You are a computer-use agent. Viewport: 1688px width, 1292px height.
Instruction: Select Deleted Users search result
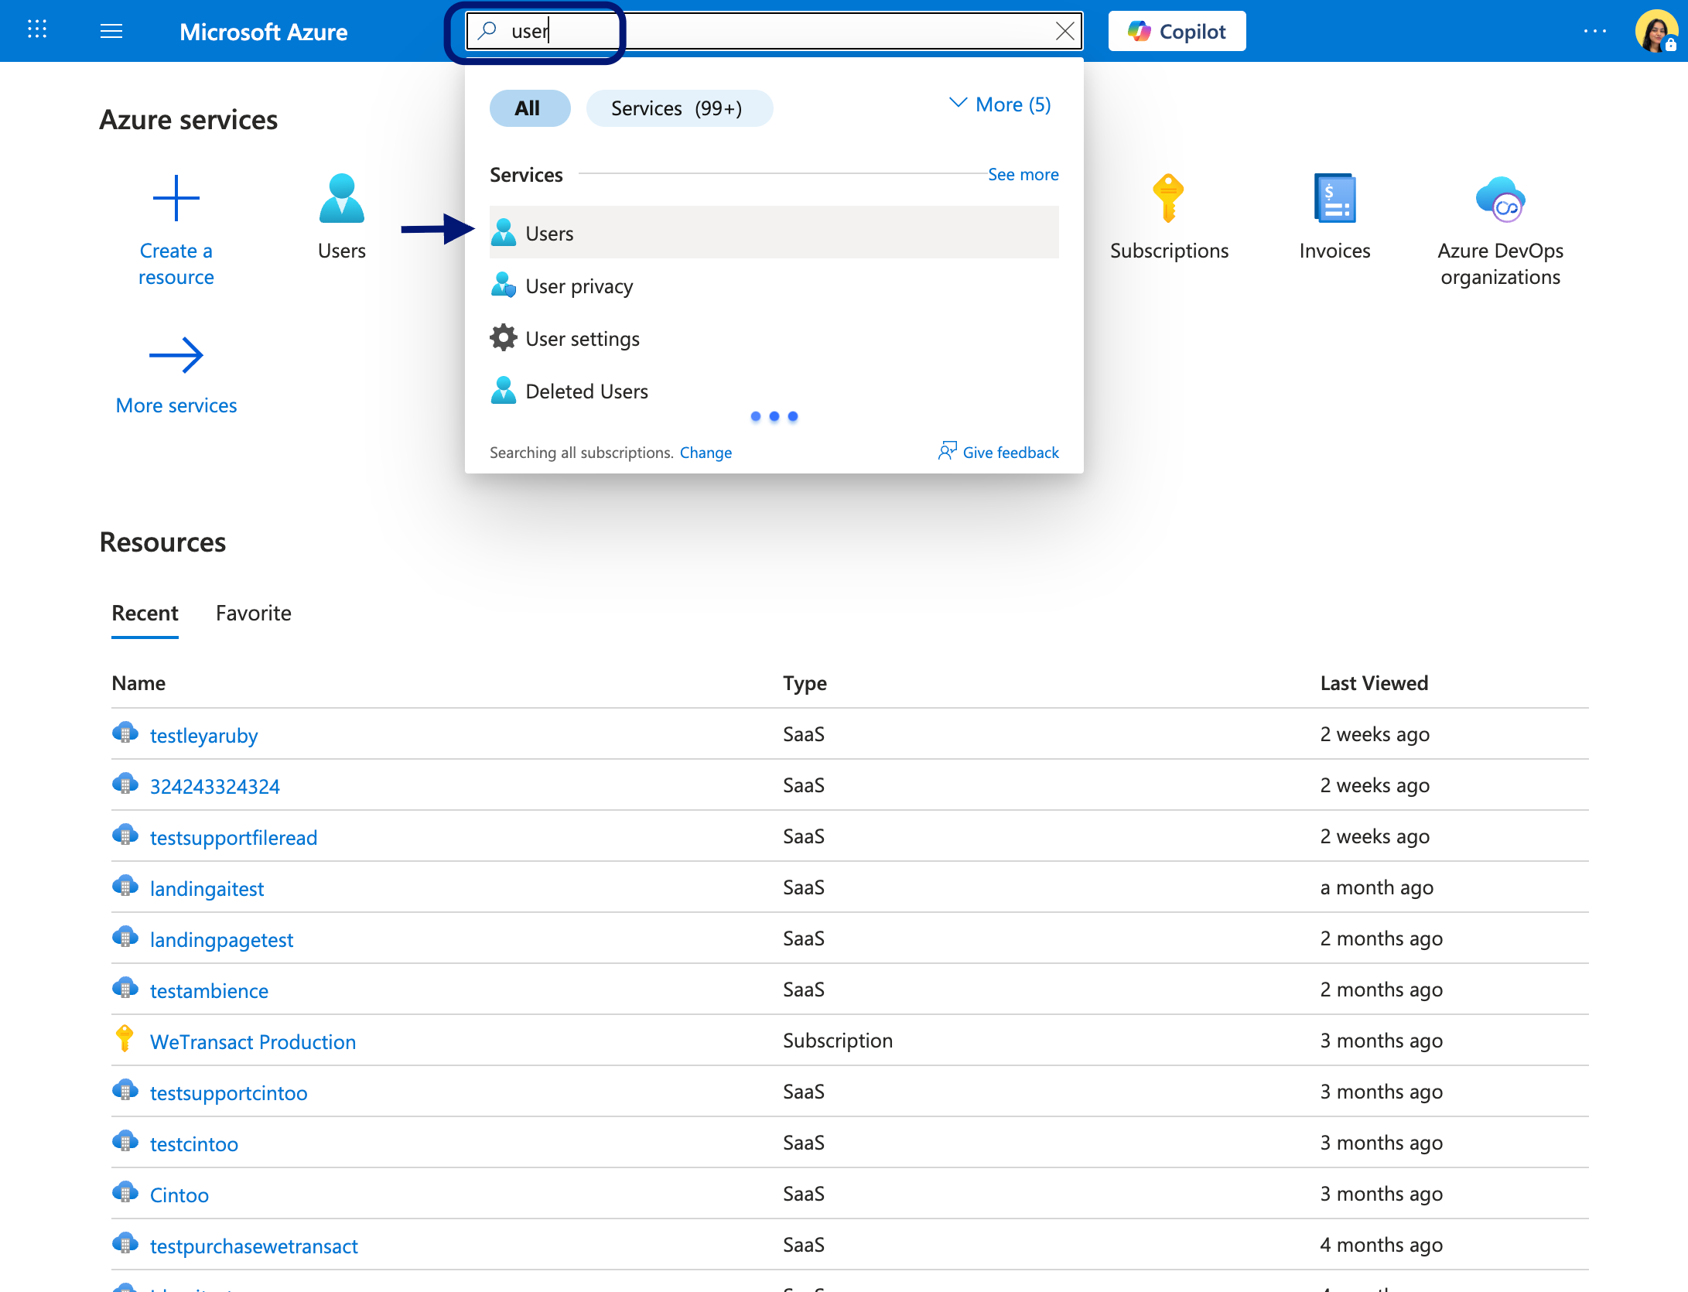pos(774,391)
